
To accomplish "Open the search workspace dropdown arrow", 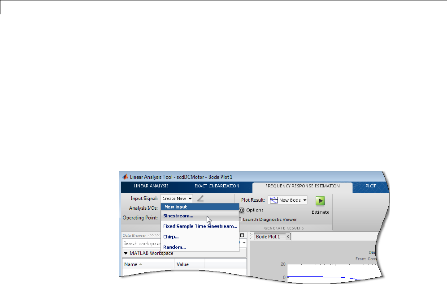I will 244,243.
